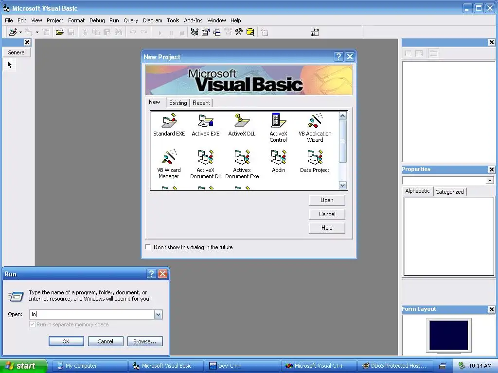This screenshot has height=373, width=498.
Task: Select the ActiveX DLL project type
Action: click(x=242, y=125)
